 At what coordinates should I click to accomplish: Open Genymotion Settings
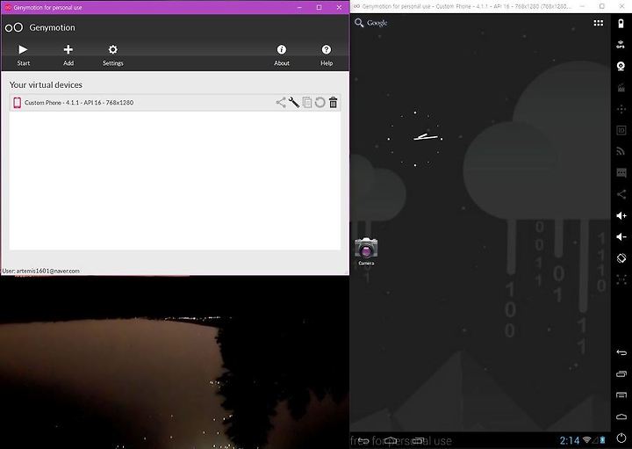click(113, 54)
